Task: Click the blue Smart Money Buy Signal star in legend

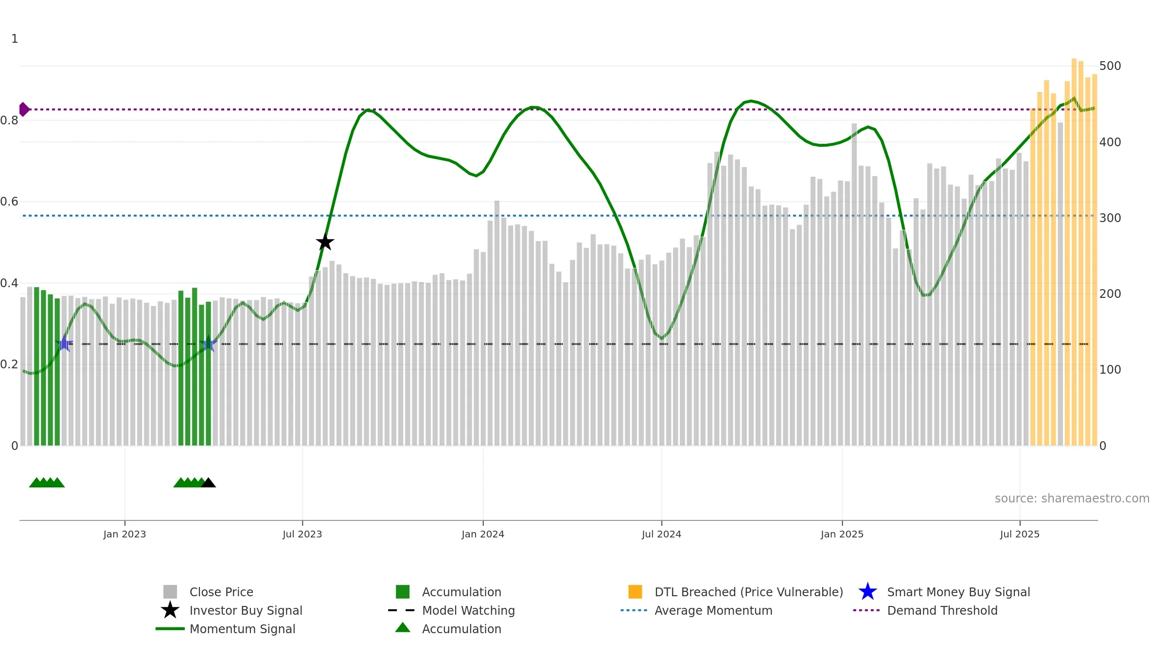Action: tap(867, 592)
